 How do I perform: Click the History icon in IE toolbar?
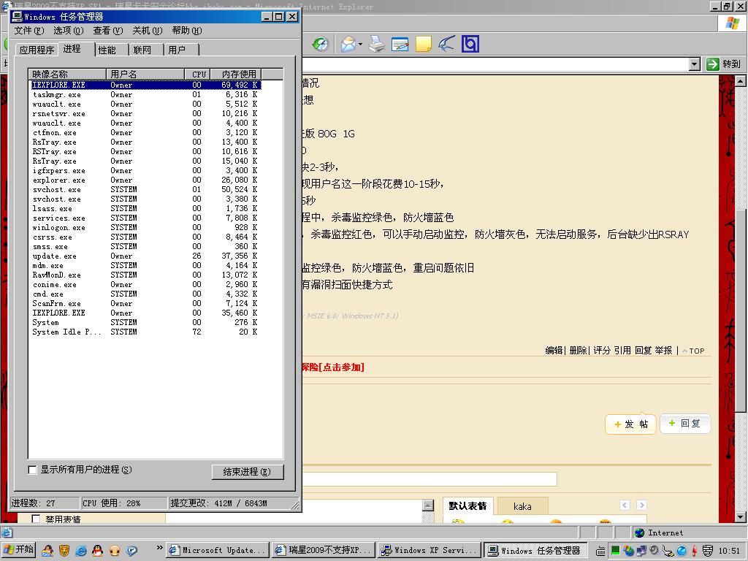point(321,45)
